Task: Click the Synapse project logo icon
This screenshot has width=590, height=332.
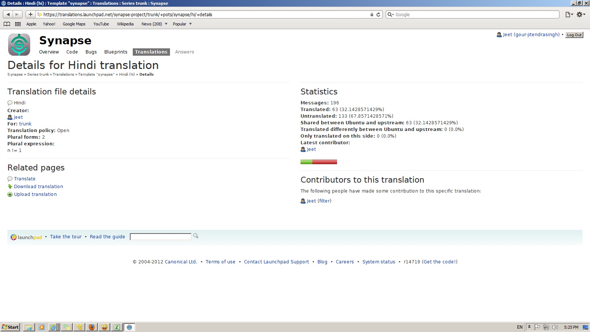Action: tap(19, 45)
